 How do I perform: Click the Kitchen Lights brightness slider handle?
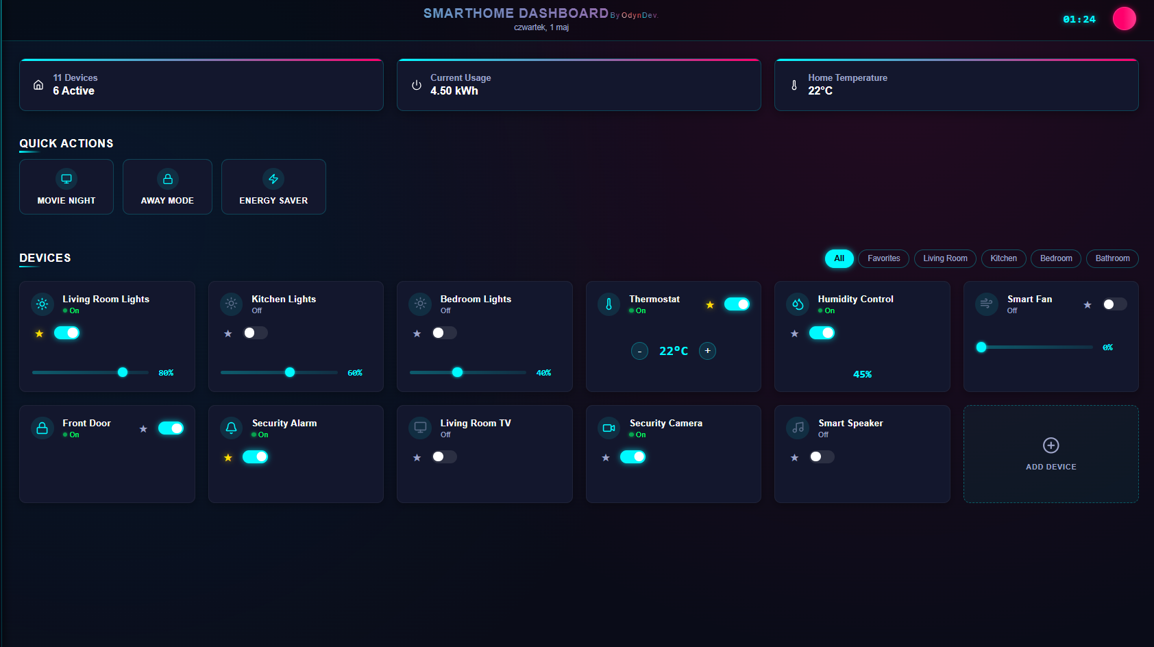290,372
